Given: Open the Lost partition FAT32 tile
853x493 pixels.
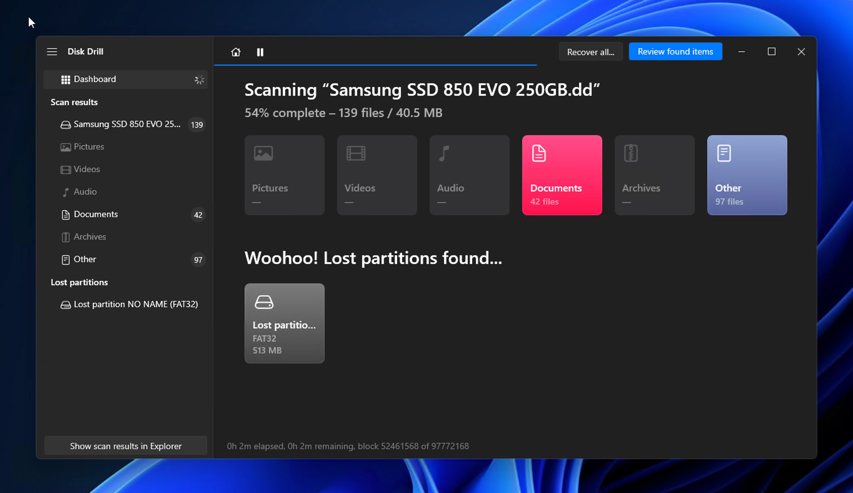Looking at the screenshot, I should tap(284, 323).
